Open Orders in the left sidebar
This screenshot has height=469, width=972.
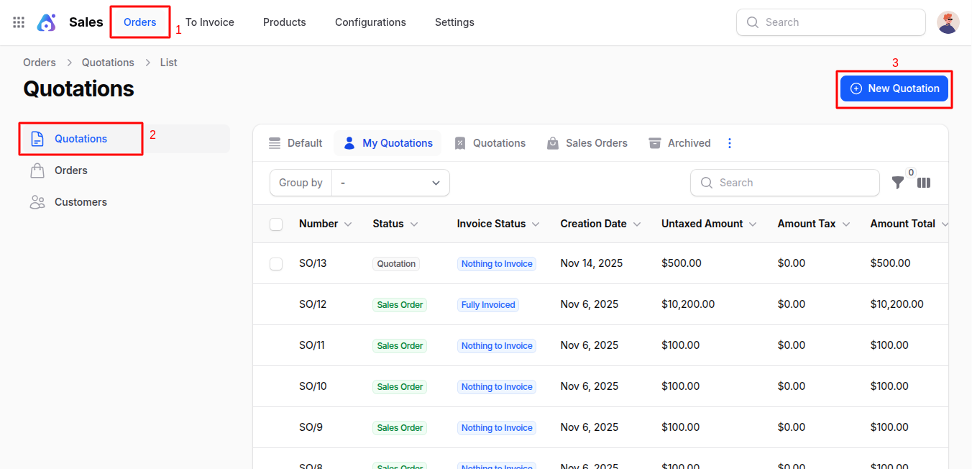point(70,170)
